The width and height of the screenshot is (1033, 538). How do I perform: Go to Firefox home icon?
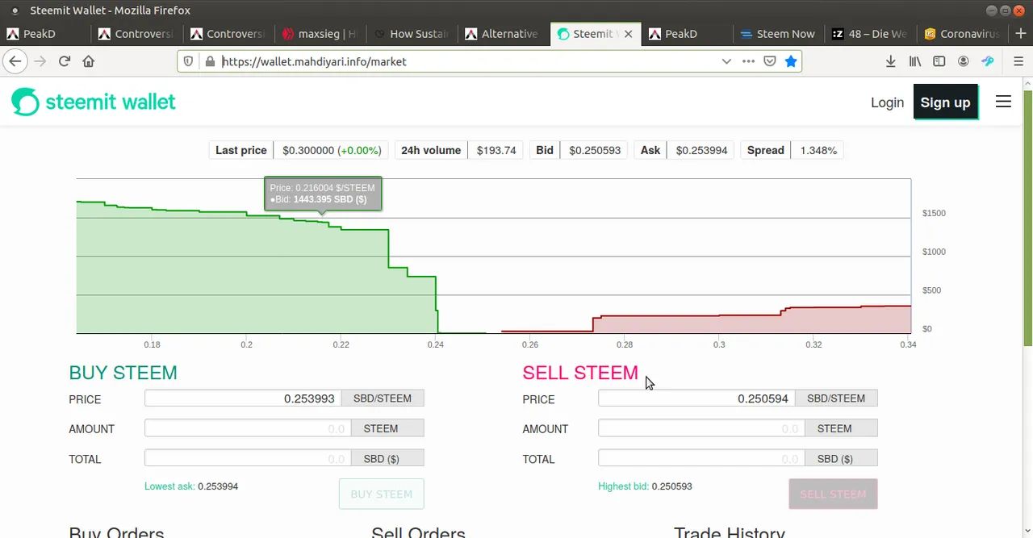(x=89, y=61)
